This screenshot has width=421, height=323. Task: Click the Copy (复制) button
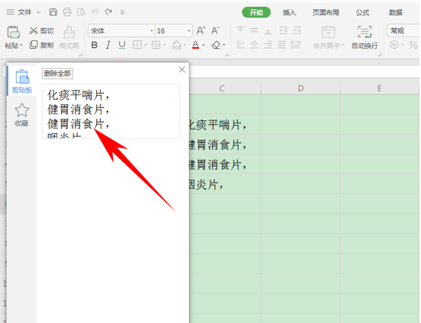pyautogui.click(x=42, y=45)
